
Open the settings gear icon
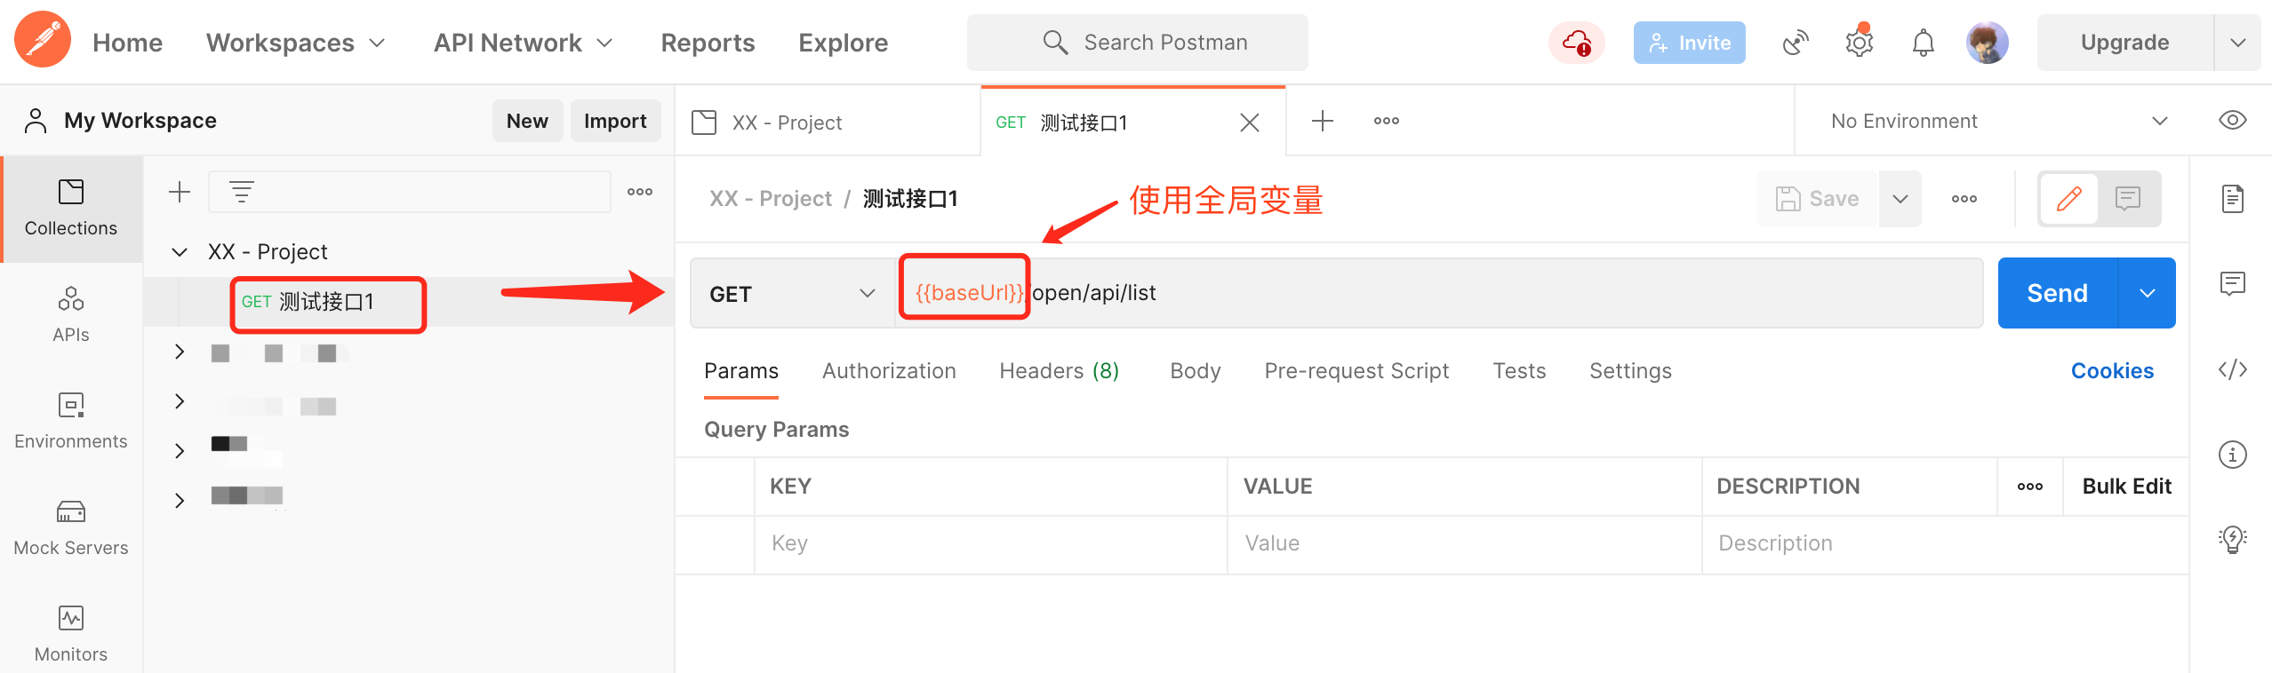pos(1859,43)
